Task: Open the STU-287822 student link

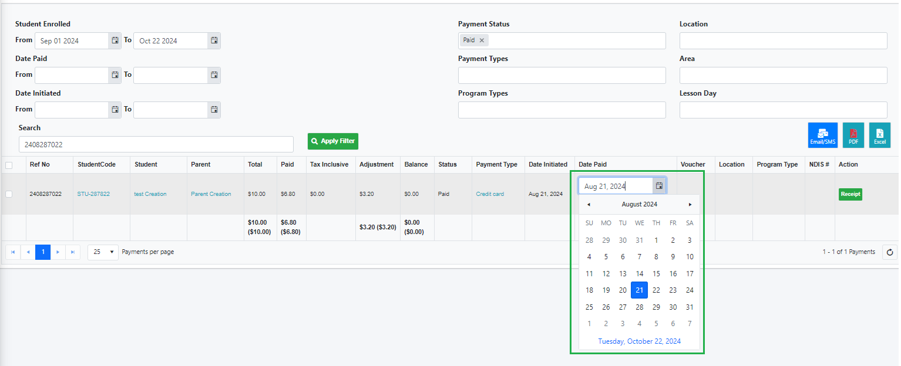Action: [93, 194]
